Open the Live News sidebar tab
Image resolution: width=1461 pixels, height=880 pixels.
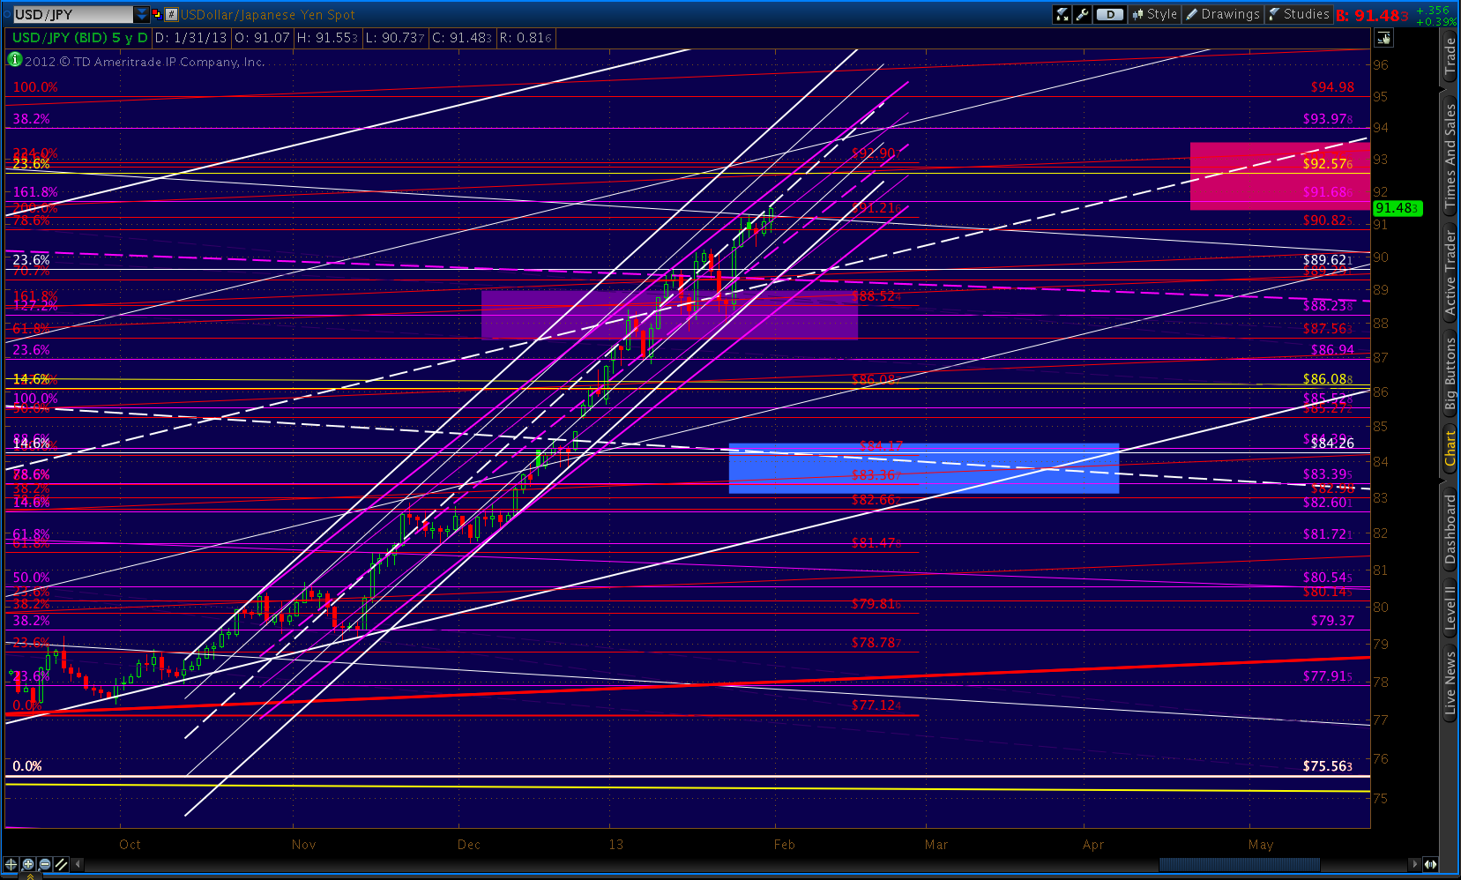tap(1450, 681)
